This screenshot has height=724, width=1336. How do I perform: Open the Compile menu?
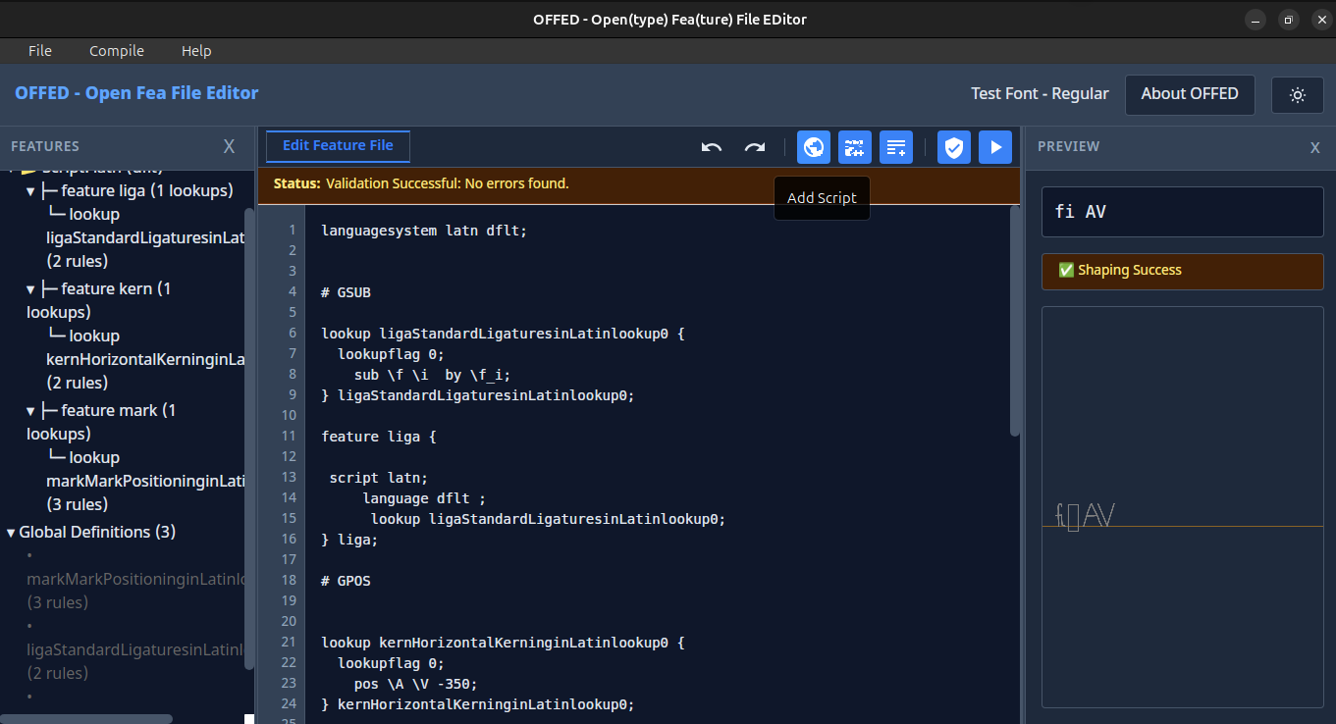117,51
